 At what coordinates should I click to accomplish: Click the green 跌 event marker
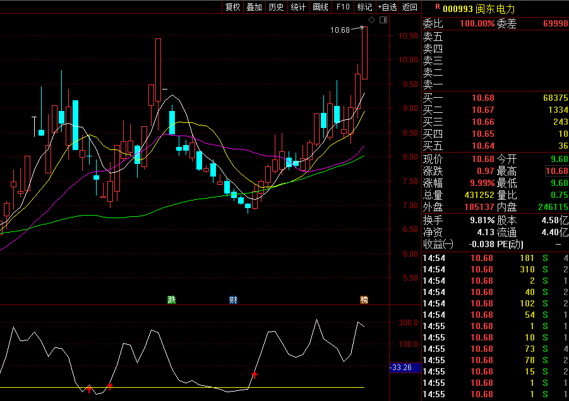tap(171, 299)
